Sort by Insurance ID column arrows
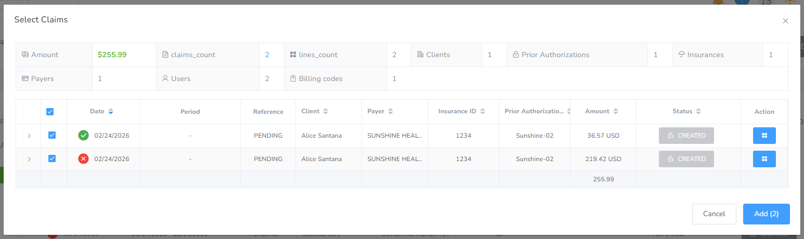This screenshot has width=804, height=239. point(483,112)
